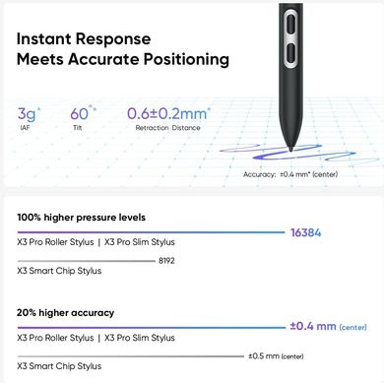Click the Instant Response heading
384x384 pixels.
click(84, 39)
